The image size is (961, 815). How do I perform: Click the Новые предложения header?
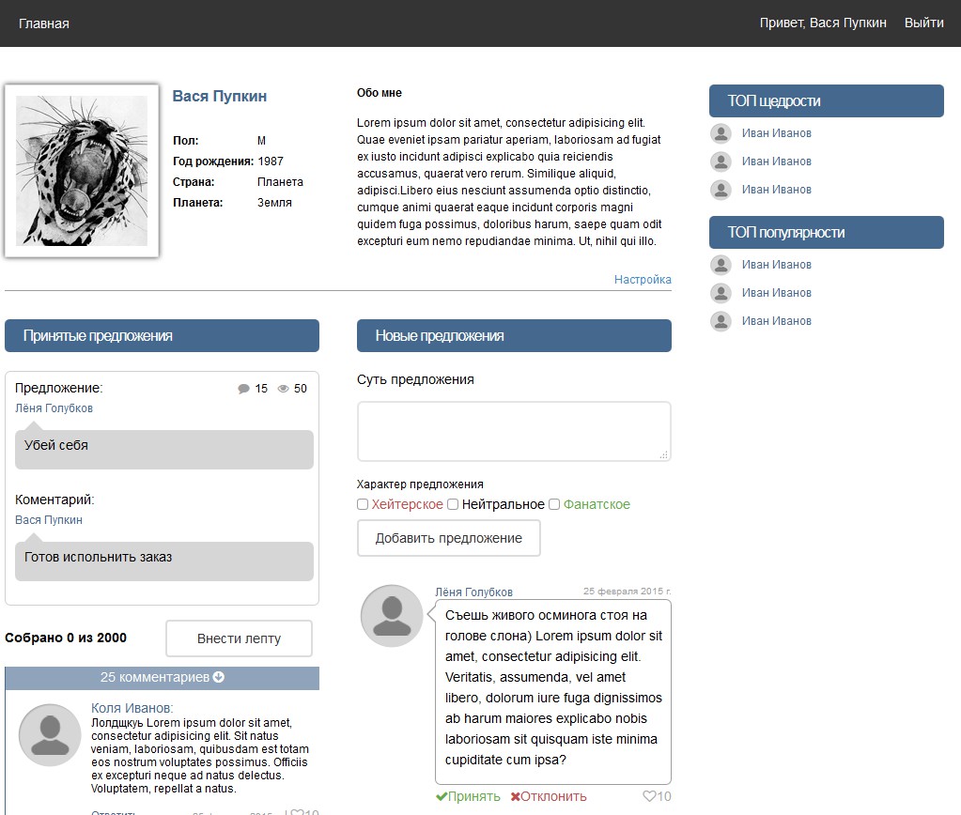click(x=514, y=336)
